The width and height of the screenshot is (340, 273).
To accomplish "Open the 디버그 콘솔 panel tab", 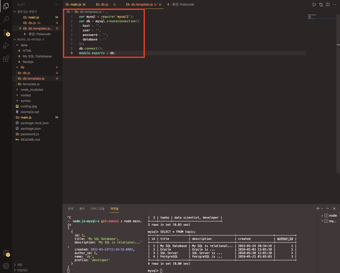I will click(98, 209).
